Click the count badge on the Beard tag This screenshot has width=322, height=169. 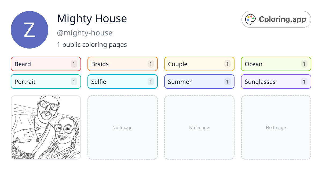click(74, 64)
